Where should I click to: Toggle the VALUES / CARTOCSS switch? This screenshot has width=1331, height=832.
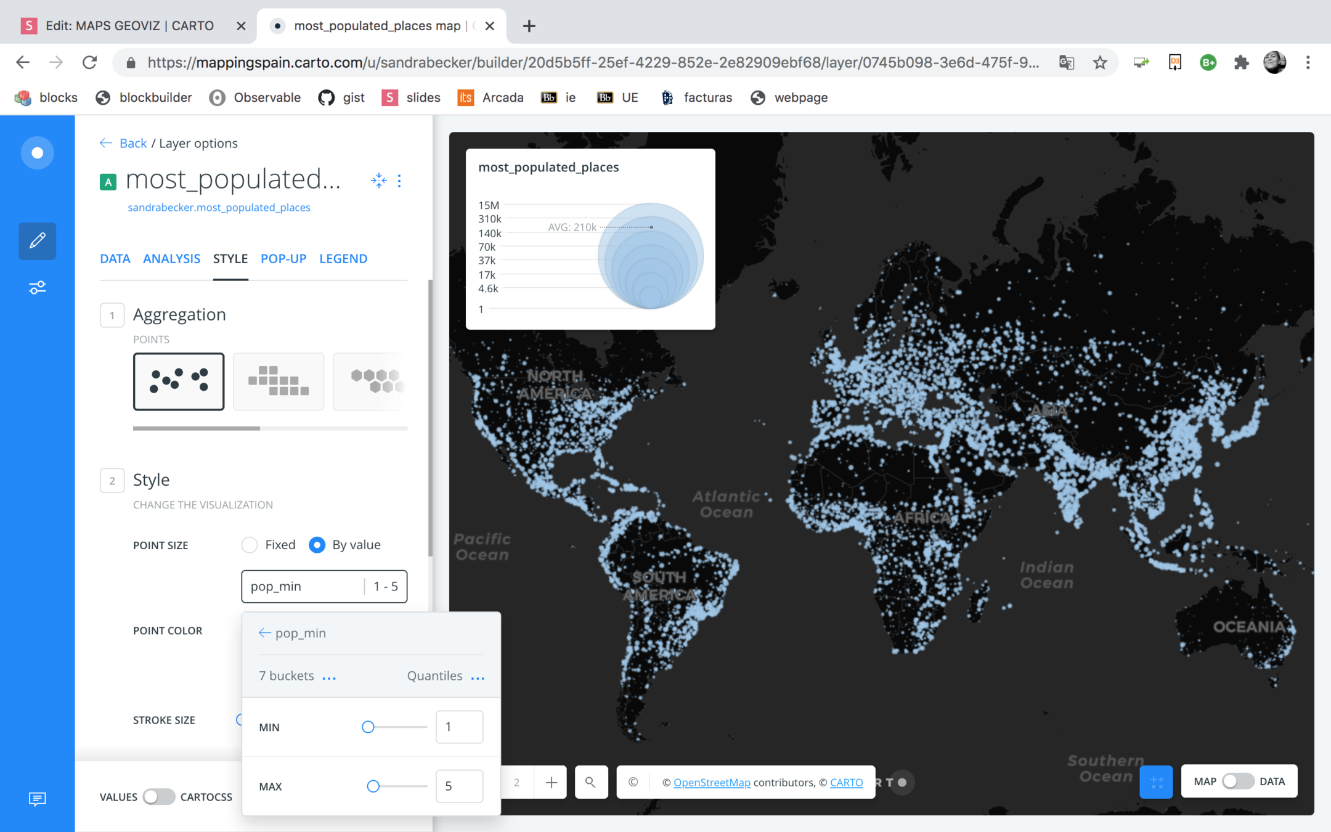pyautogui.click(x=158, y=797)
